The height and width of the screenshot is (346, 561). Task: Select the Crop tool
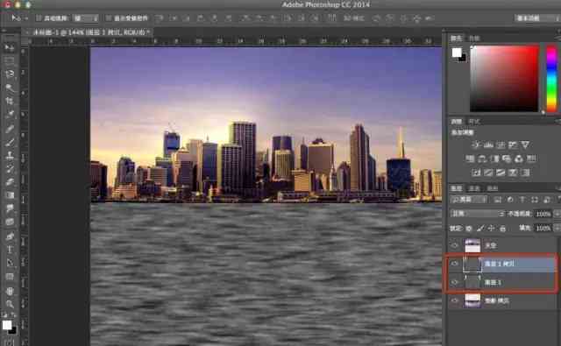10,101
